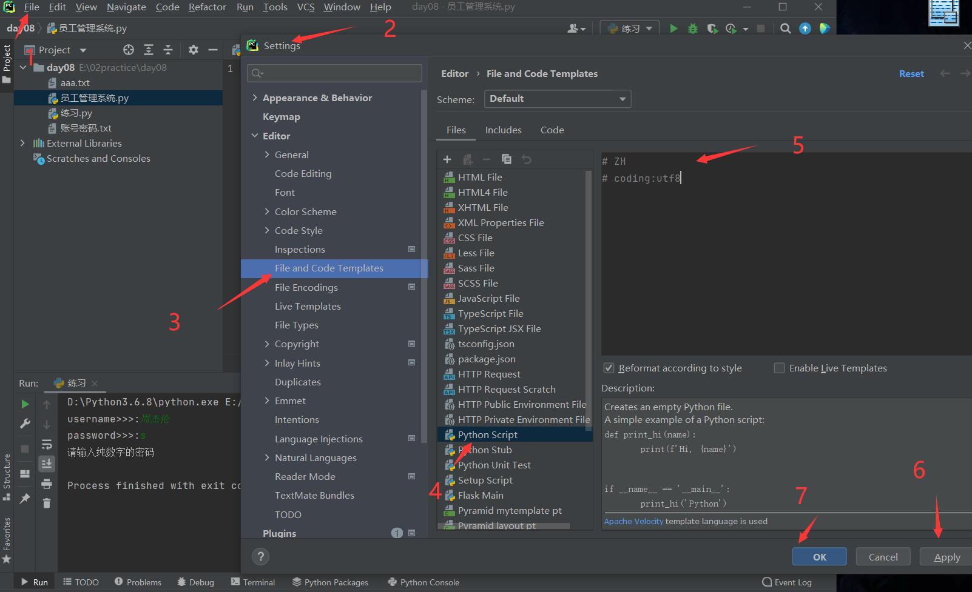Click the Apply button
The width and height of the screenshot is (972, 592).
(x=946, y=557)
